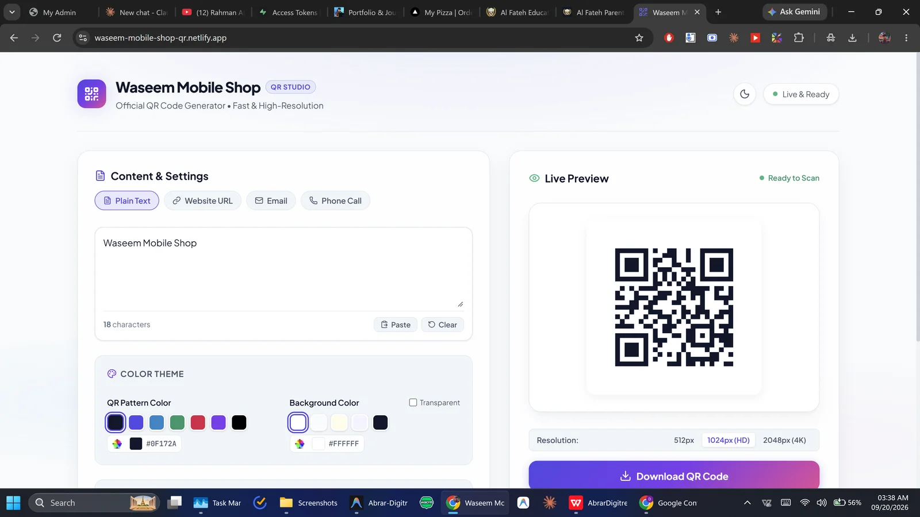This screenshot has height=517, width=920.
Task: Switch to the Plain Text content type
Action: tap(126, 200)
